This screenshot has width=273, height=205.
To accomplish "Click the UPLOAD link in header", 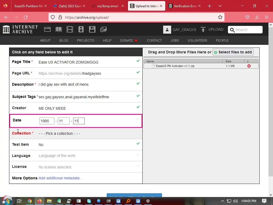I will tap(216, 29).
